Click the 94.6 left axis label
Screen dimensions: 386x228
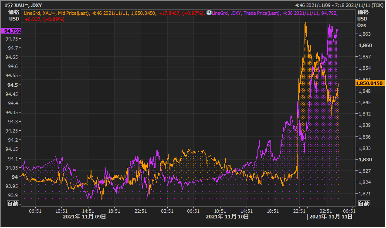tap(13, 66)
